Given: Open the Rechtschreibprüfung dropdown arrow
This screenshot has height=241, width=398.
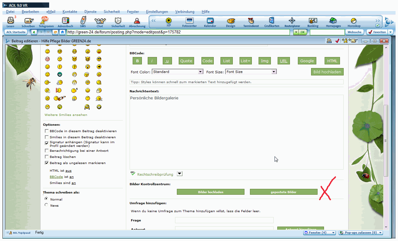Looking at the screenshot, I should tap(180, 174).
